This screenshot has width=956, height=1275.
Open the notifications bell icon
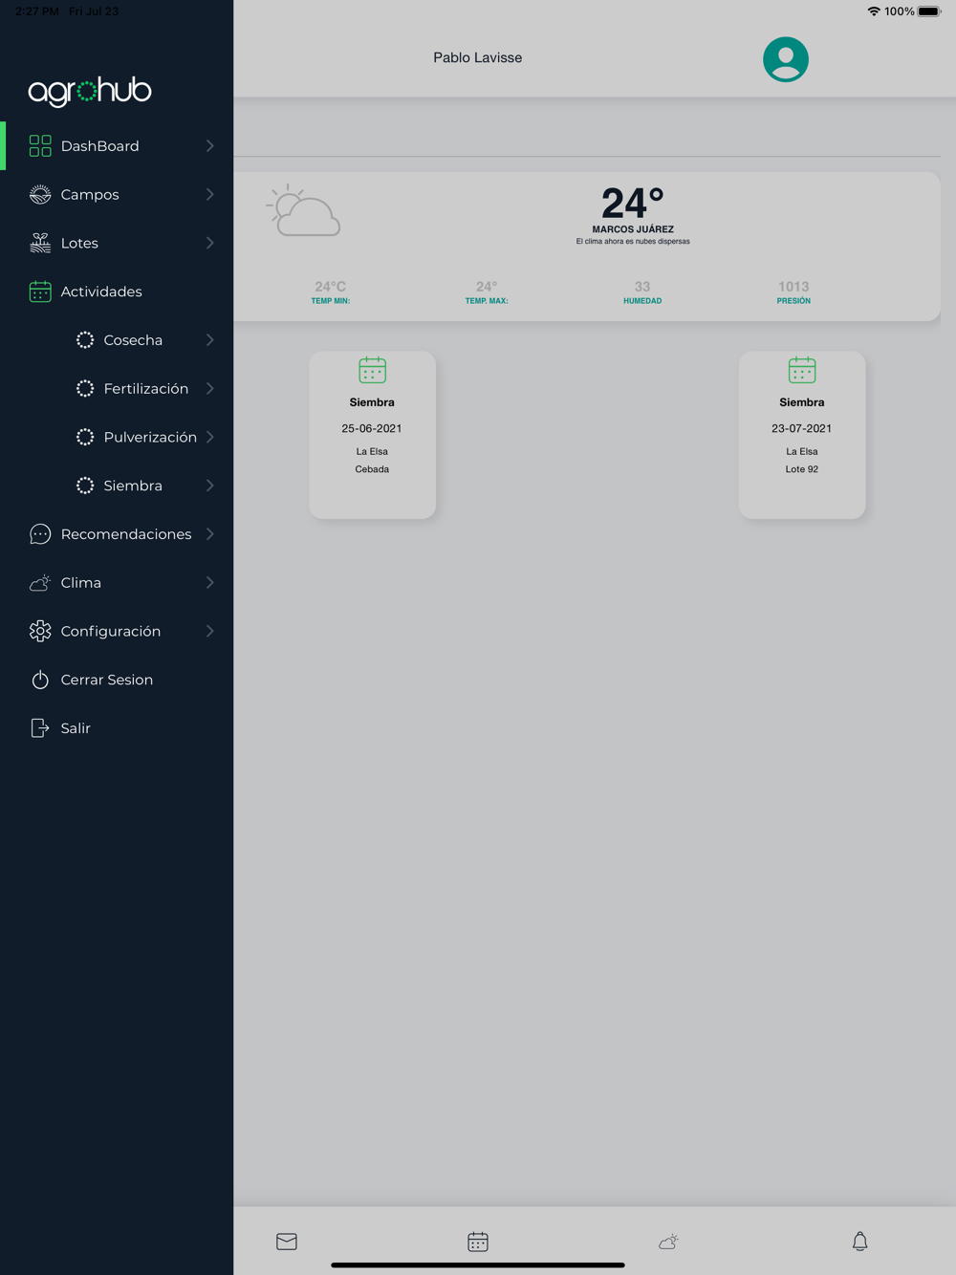click(860, 1242)
